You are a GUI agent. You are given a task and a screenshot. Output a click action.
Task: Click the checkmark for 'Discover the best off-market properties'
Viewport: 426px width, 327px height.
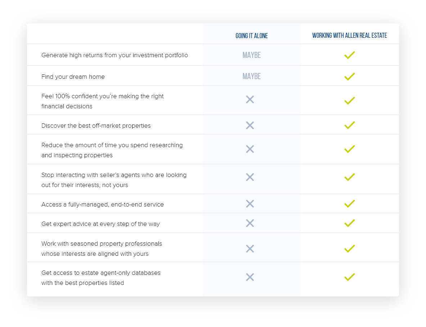349,125
